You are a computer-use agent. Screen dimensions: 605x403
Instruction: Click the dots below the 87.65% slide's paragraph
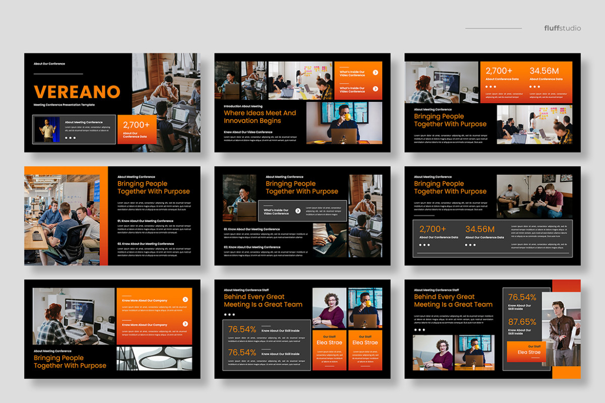[419, 330]
